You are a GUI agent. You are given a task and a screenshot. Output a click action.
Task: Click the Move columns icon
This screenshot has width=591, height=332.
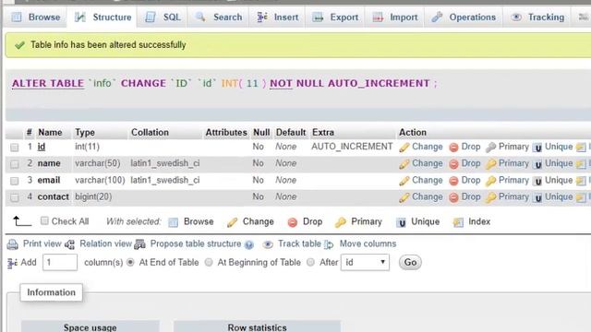point(329,244)
